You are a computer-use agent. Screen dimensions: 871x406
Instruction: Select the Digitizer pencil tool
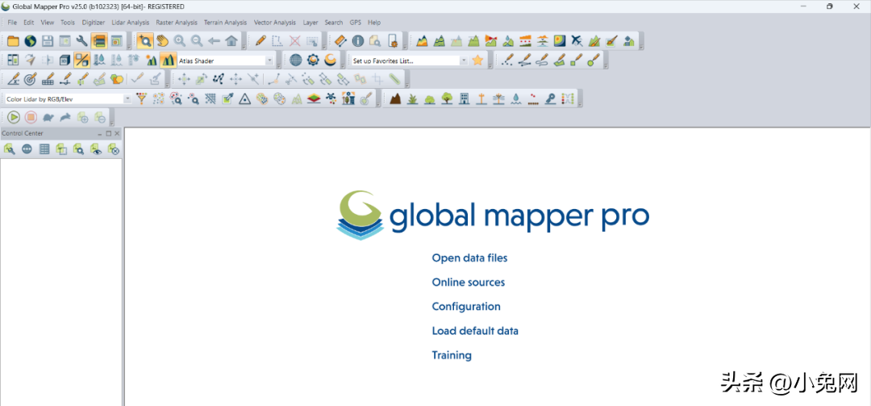(x=260, y=40)
